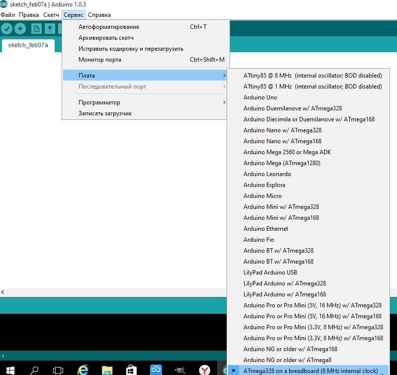Click the Upload arrow toolbar icon
This screenshot has width=397, height=375.
(20, 28)
